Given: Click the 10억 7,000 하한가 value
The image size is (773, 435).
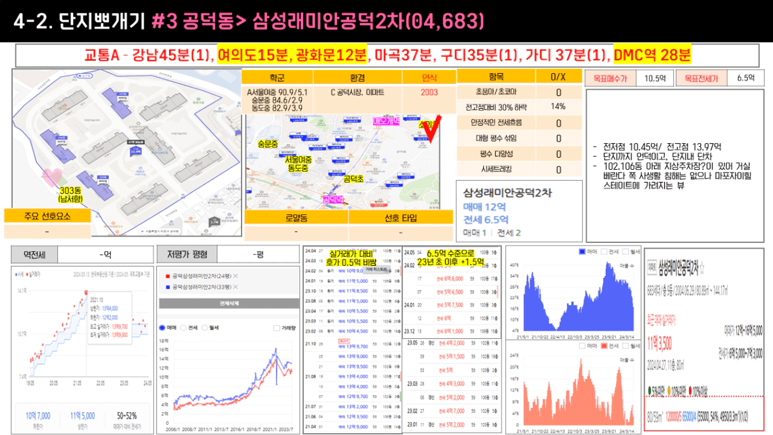Looking at the screenshot, I should pyautogui.click(x=38, y=415).
